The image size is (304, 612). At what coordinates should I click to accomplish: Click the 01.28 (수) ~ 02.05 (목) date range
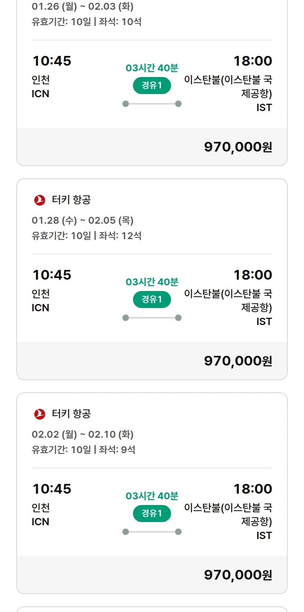coord(83,220)
